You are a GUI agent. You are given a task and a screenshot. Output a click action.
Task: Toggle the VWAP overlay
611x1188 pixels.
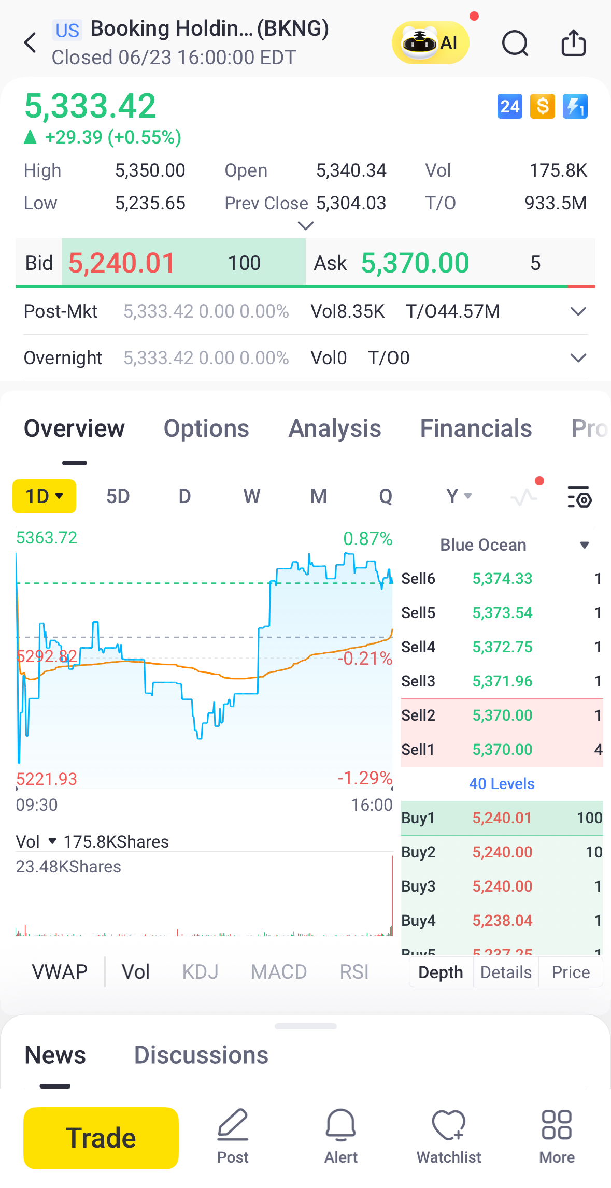[60, 972]
